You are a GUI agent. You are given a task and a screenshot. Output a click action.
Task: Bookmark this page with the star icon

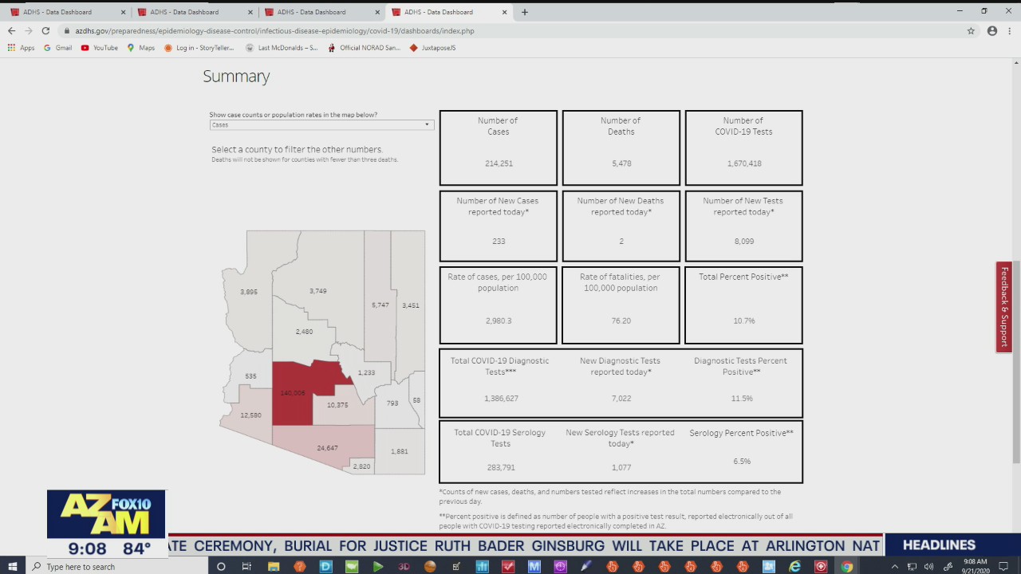(971, 31)
